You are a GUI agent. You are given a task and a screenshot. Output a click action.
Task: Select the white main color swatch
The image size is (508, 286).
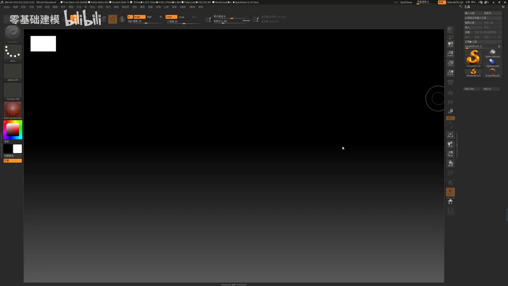[x=17, y=149]
